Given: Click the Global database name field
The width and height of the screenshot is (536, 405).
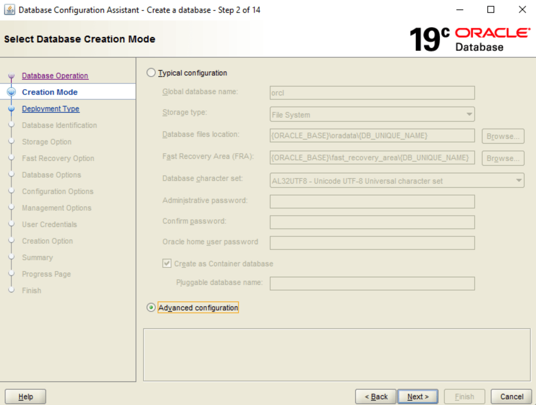Looking at the screenshot, I should [x=372, y=92].
